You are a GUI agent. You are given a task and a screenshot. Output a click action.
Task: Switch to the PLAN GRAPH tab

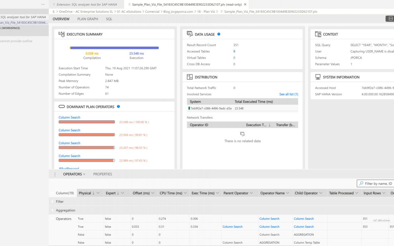click(x=88, y=19)
